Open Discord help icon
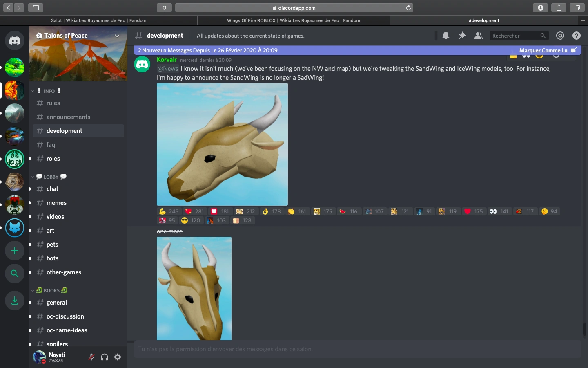Image resolution: width=588 pixels, height=368 pixels. click(577, 36)
